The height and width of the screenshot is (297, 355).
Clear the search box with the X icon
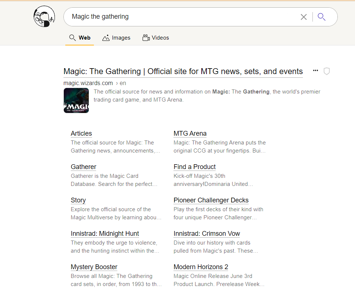304,17
